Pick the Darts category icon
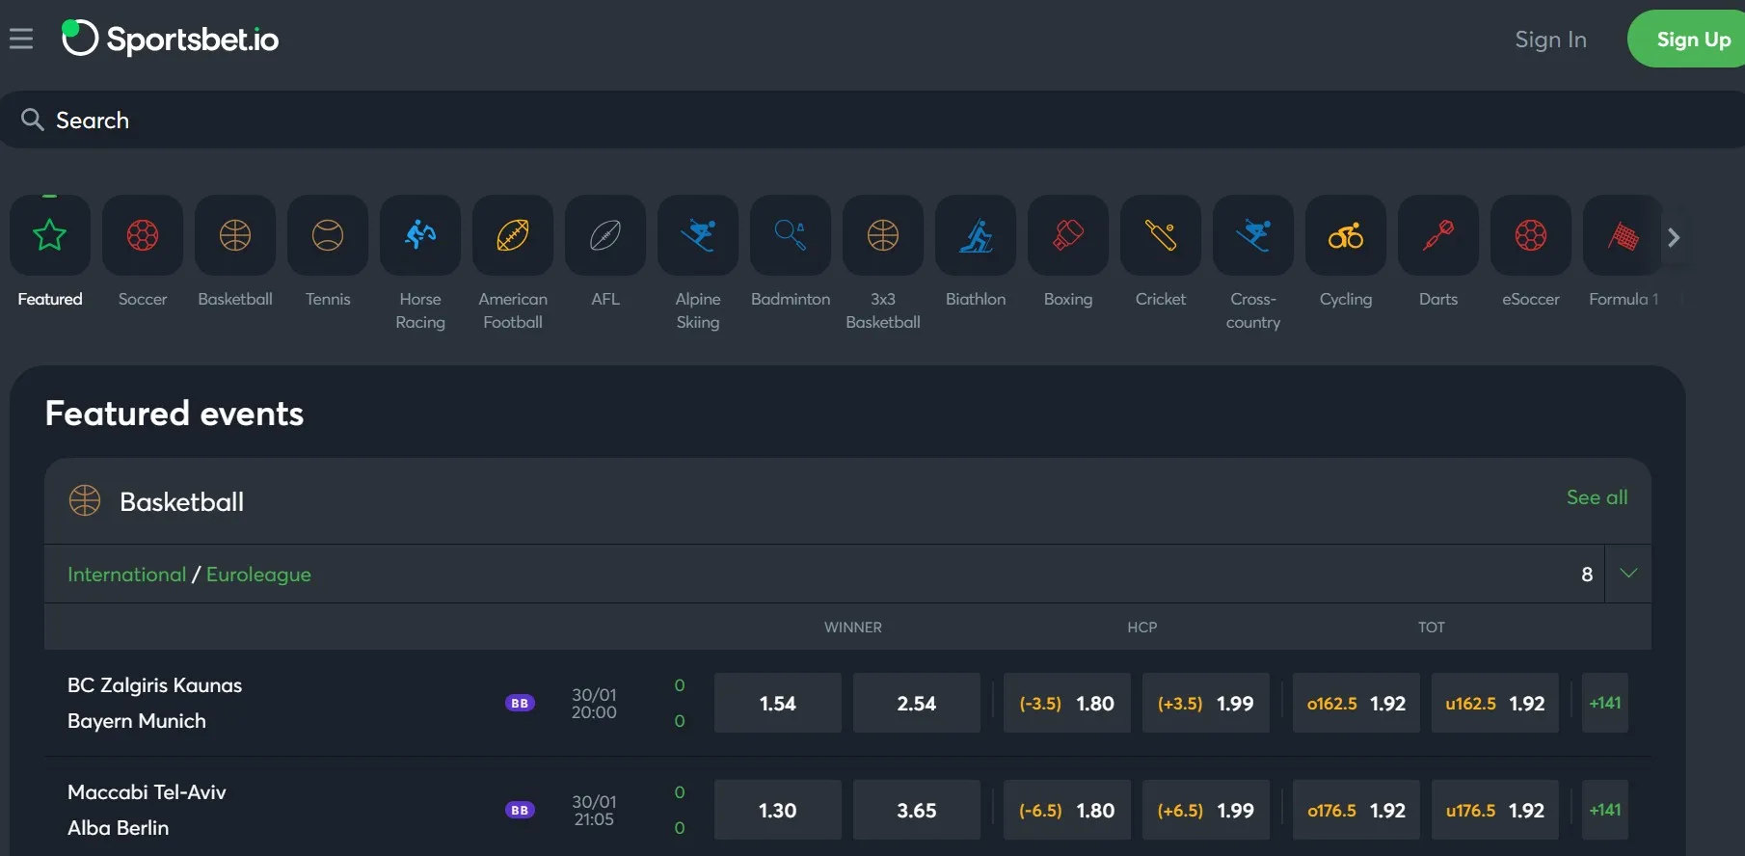1745x856 pixels. pos(1438,236)
